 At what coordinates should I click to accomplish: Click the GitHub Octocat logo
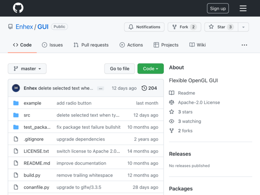(18, 8)
